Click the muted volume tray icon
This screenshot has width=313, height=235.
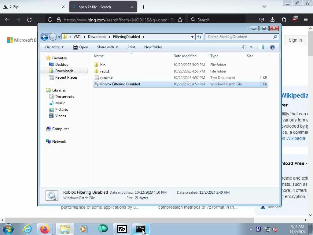click(275, 229)
